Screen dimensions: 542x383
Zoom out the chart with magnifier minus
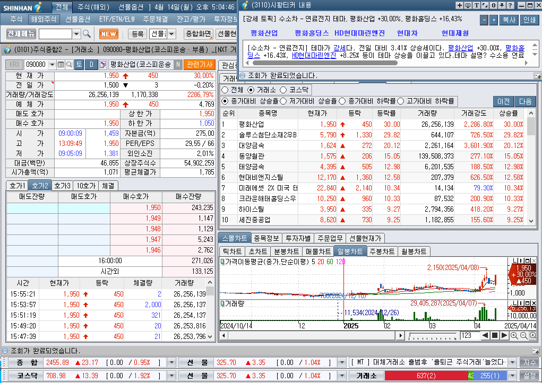pyautogui.click(x=523, y=335)
